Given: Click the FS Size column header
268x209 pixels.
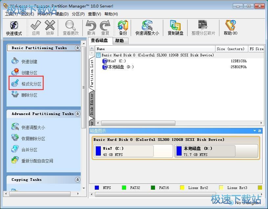Looking at the screenshot, I should (256, 49).
